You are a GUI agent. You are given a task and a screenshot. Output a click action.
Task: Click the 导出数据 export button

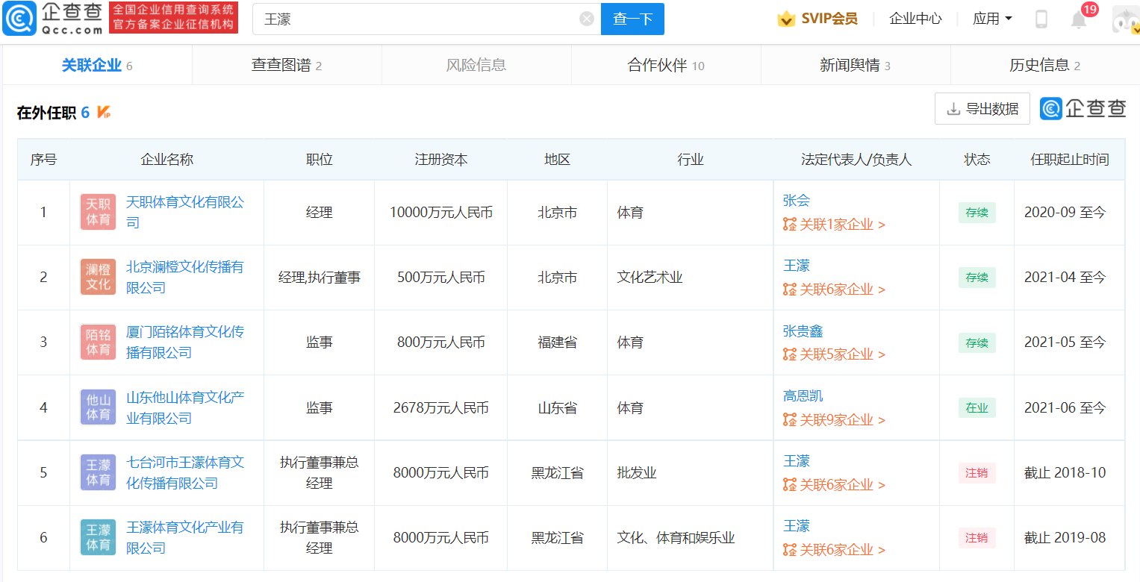coord(982,108)
